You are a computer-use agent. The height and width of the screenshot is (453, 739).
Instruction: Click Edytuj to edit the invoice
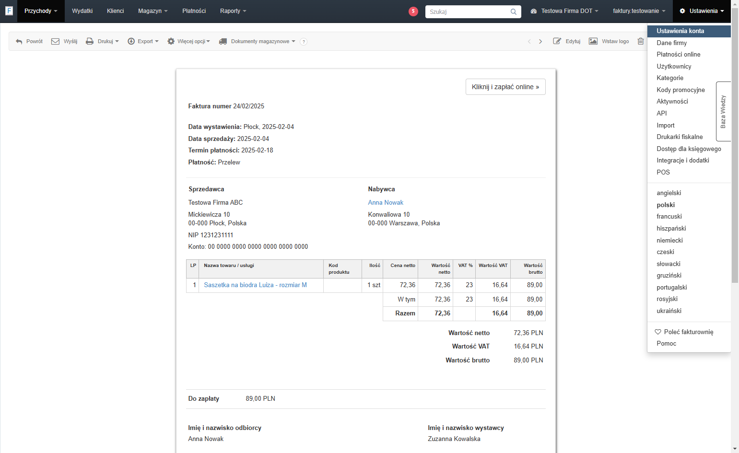tap(567, 41)
